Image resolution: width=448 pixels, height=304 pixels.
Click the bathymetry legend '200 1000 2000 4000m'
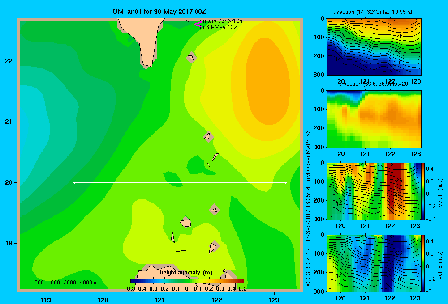(x=65, y=283)
